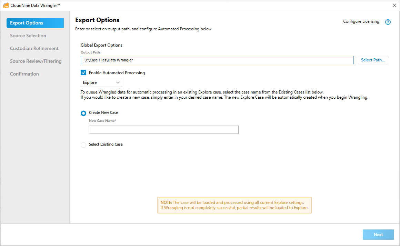Viewport: 400px width, 246px height.
Task: Uncheck Enable Automated Processing checkbox
Action: (83, 73)
